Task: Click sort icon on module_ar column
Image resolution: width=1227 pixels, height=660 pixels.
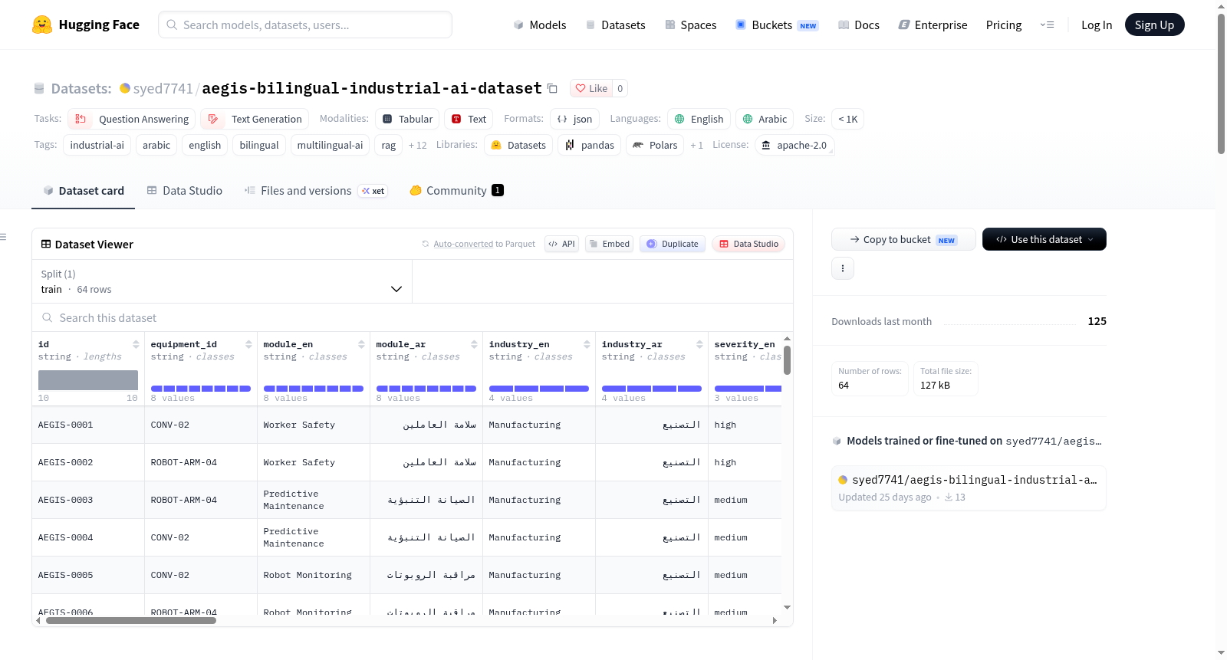Action: point(474,344)
